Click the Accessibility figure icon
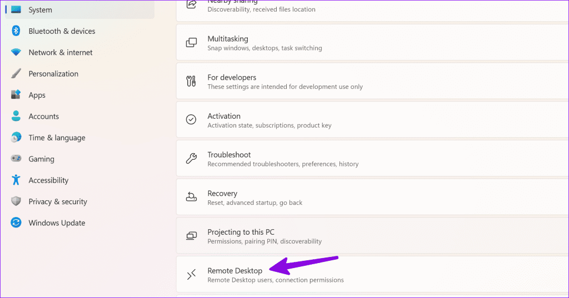 click(x=16, y=180)
